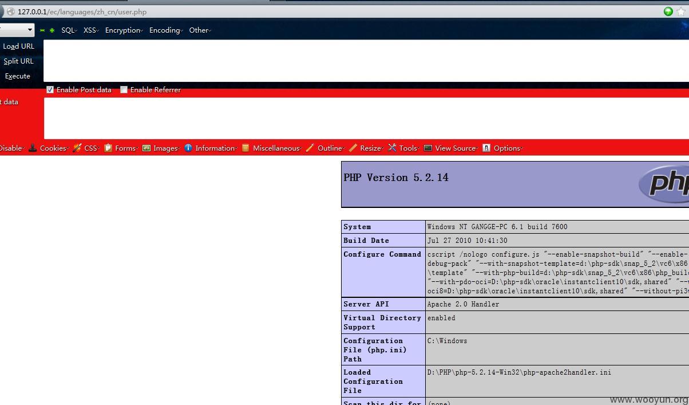Open the Forms clipboard icon menu
This screenshot has height=405, width=689.
[108, 148]
